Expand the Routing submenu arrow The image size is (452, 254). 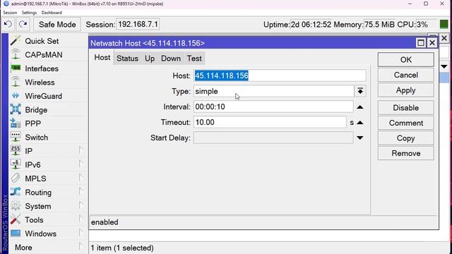point(81,192)
